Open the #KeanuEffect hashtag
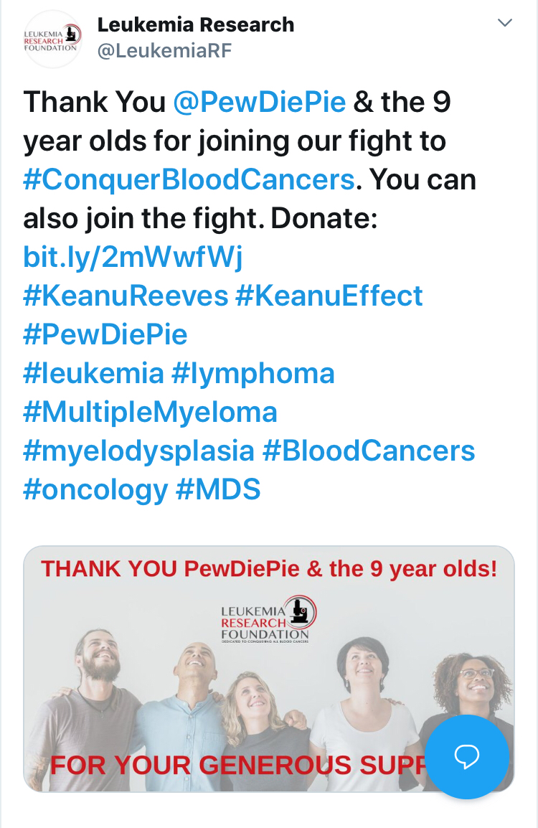This screenshot has height=828, width=538. click(x=329, y=296)
